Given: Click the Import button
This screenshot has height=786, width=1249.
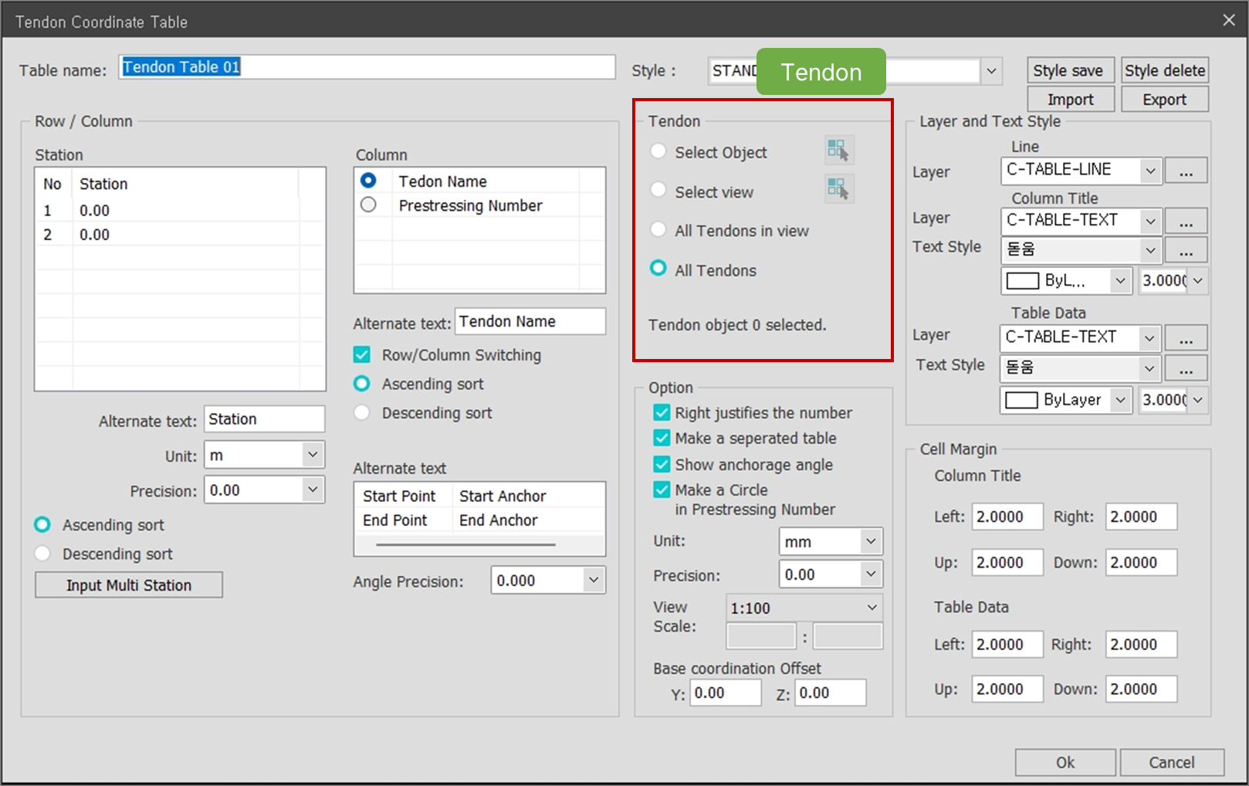Looking at the screenshot, I should [1071, 99].
